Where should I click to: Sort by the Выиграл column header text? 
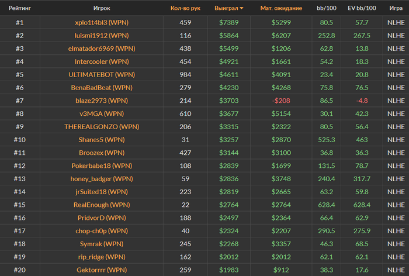227,8
